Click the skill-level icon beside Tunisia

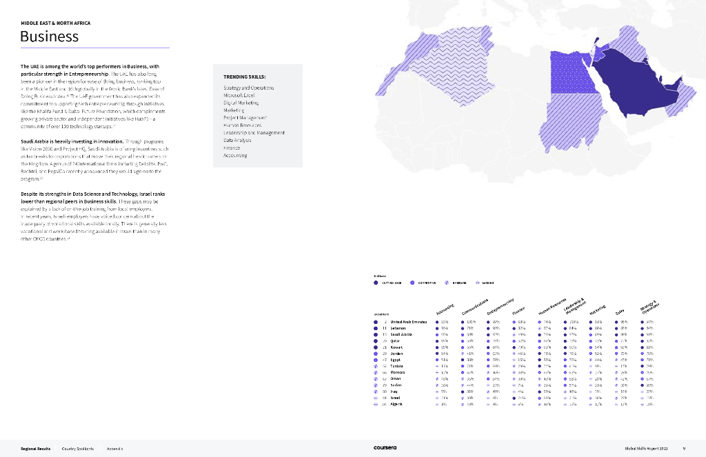pos(376,366)
